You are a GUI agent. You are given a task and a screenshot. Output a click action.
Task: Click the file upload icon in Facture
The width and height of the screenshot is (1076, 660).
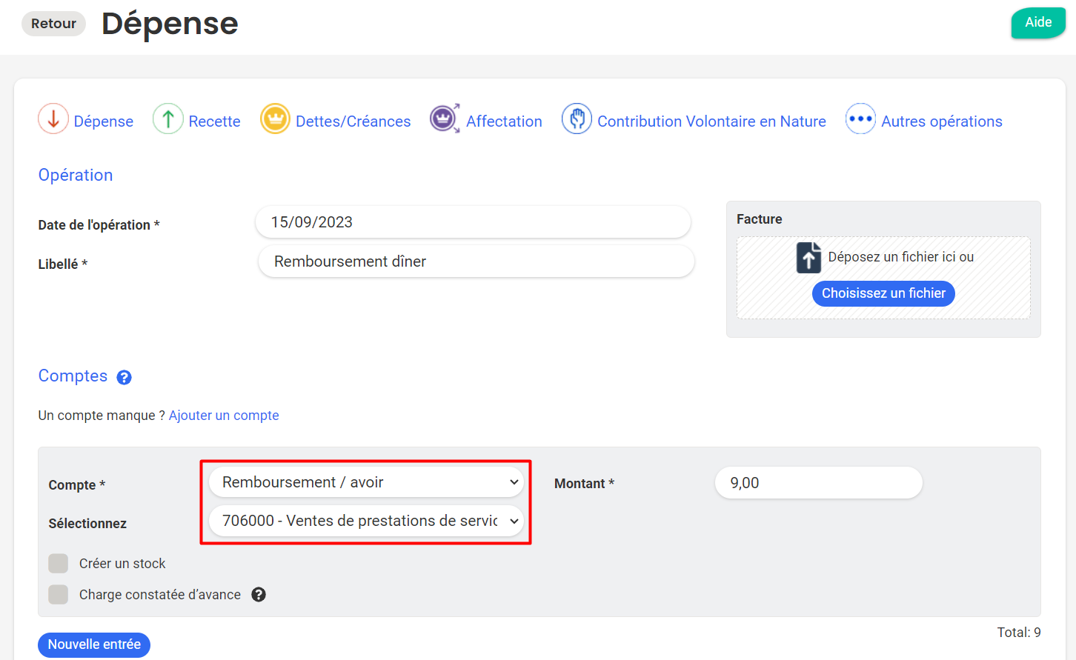pyautogui.click(x=808, y=258)
